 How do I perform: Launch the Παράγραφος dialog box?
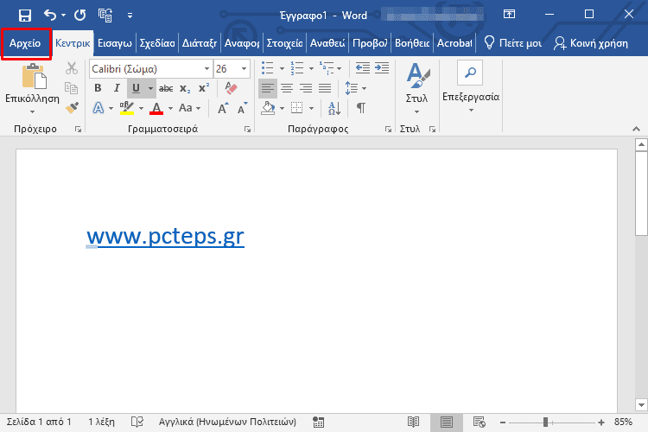point(388,130)
